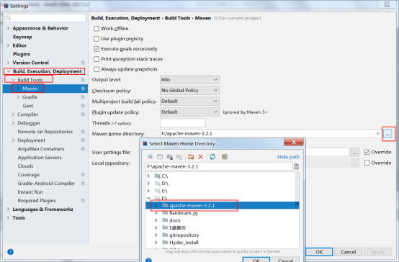
Task: Click the per-project icon beside Arquillian Containers
Action: [x=83, y=149]
